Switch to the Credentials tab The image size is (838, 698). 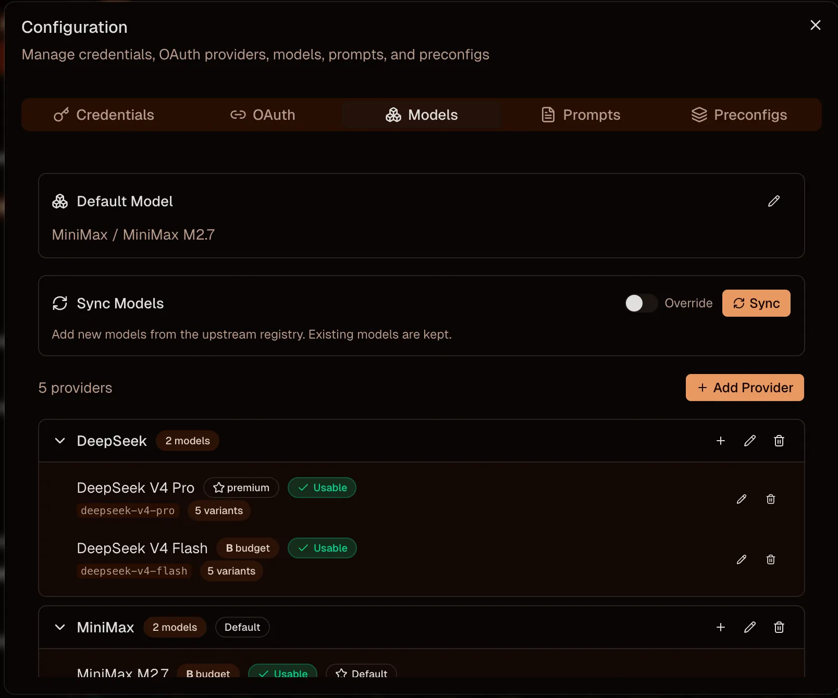(x=104, y=115)
